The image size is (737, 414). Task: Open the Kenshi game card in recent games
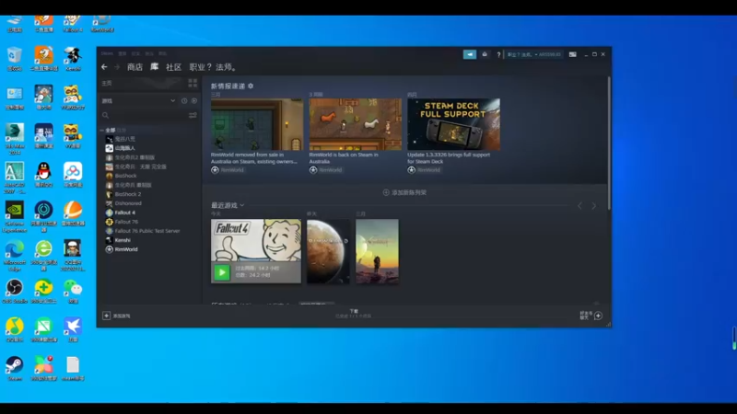pos(377,251)
